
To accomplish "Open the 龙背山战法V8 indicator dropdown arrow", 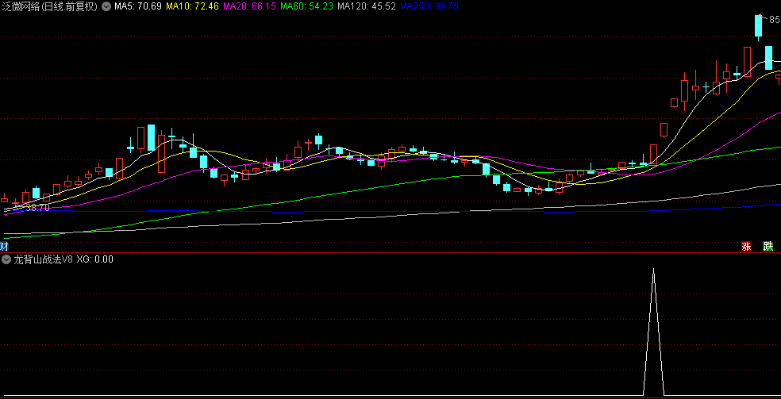I will pyautogui.click(x=6, y=259).
